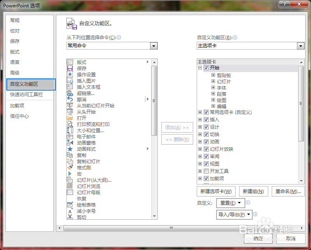Click the 版式 layout command icon
This screenshot has height=250, width=311.
click(x=70, y=62)
